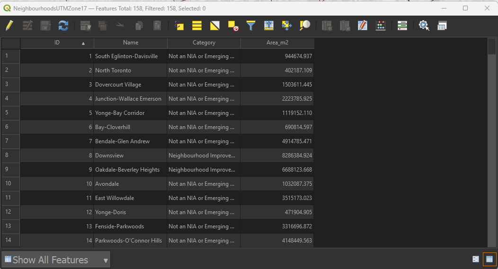
Task: Click the Fenside-Parkwoods name cell
Action: (130, 226)
